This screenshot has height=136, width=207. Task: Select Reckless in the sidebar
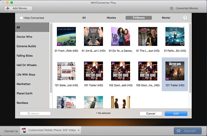pyautogui.click(x=32, y=103)
